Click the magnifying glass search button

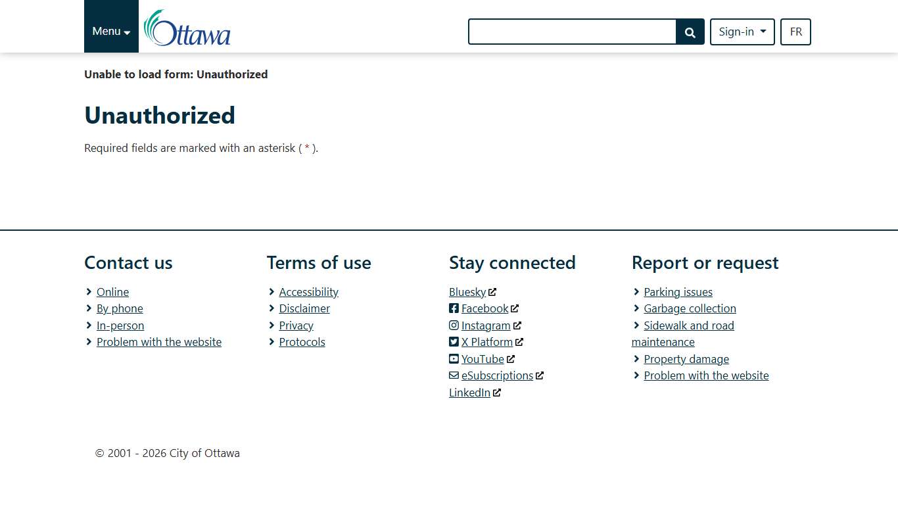pos(690,32)
